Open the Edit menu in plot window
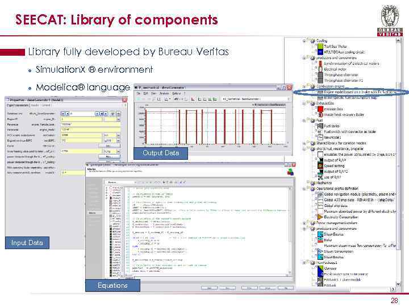The width and height of the screenshot is (409, 307). (146, 93)
